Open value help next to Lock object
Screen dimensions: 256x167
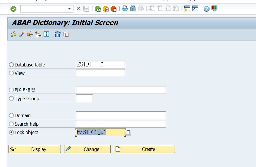128,132
